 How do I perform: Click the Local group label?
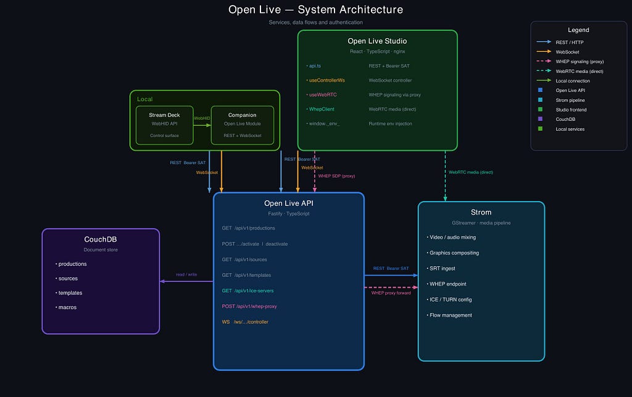(x=144, y=99)
